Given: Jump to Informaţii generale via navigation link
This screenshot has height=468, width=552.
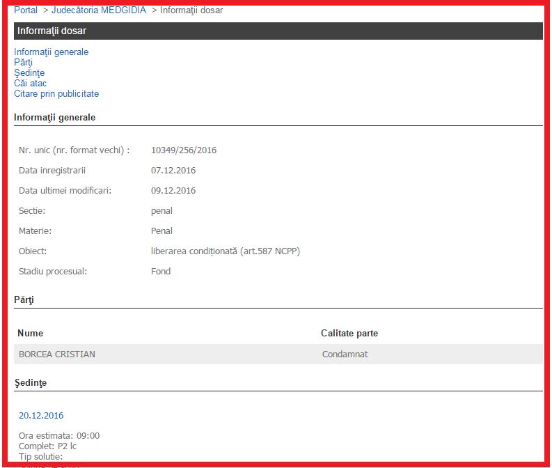Looking at the screenshot, I should click(x=51, y=52).
